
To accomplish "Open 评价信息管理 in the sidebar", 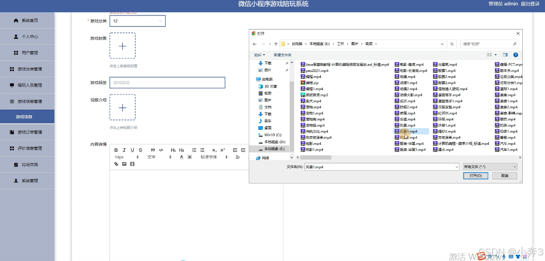I will (27, 148).
